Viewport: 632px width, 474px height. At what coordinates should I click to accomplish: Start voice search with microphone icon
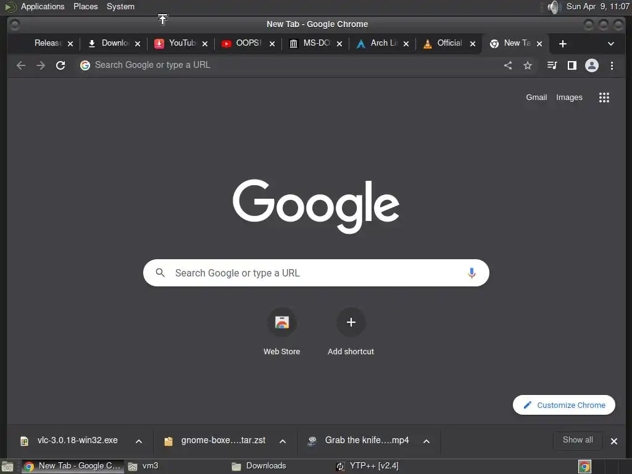click(472, 273)
